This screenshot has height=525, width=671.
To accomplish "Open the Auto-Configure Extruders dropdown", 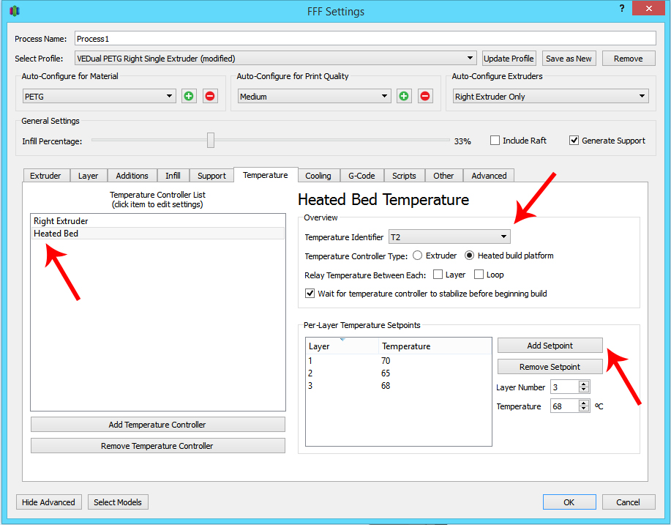I will [x=550, y=97].
